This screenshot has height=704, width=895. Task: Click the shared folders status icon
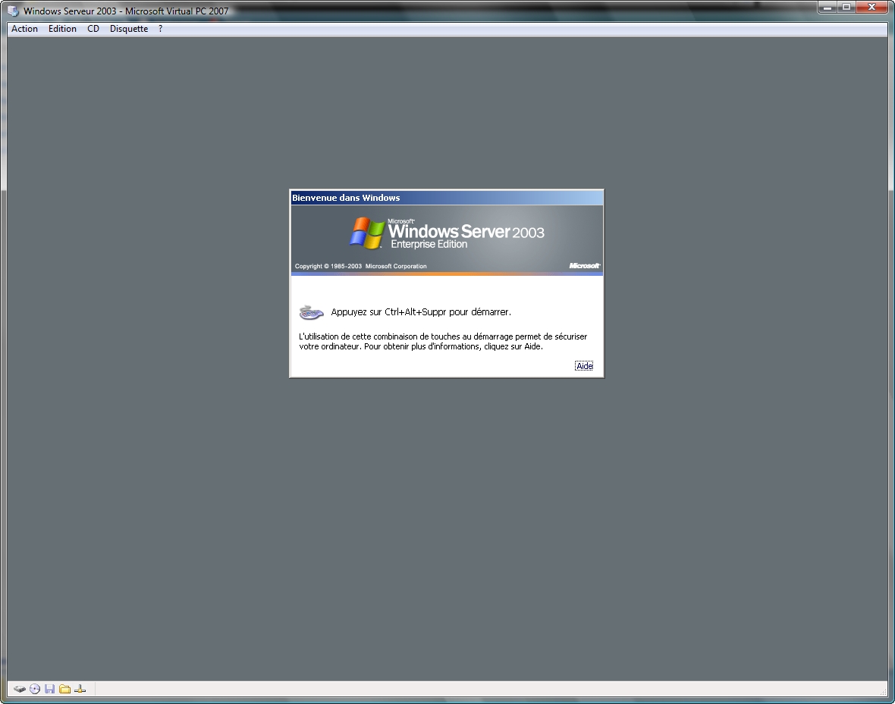(65, 689)
